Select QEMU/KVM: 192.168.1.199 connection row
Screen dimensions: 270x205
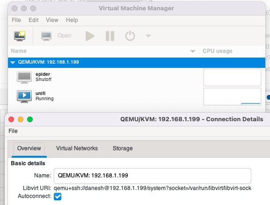coord(137,62)
